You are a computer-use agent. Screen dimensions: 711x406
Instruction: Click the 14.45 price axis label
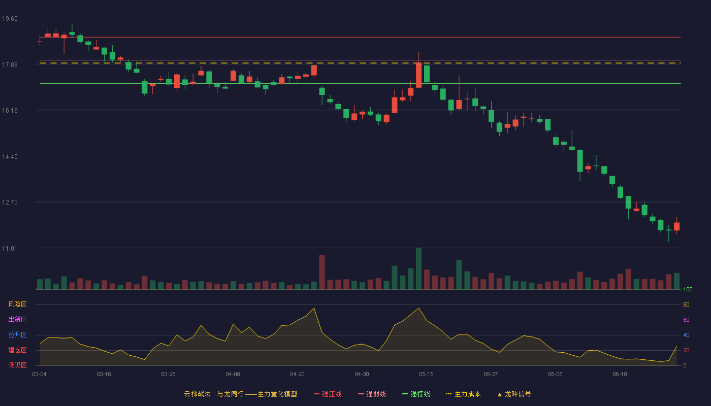pos(10,157)
